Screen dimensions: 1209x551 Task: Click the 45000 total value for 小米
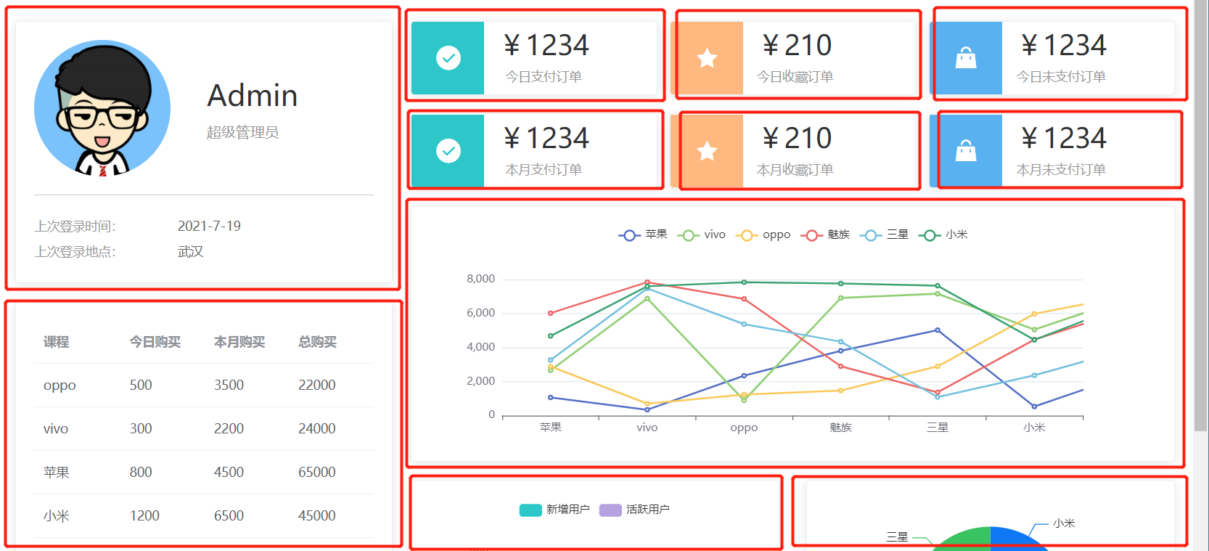[x=317, y=516]
